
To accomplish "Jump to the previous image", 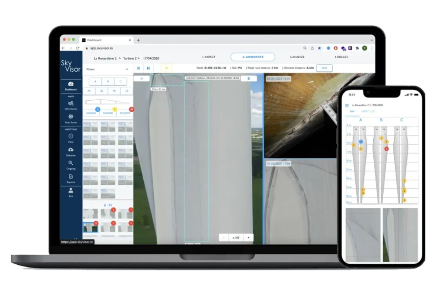I will [x=138, y=68].
